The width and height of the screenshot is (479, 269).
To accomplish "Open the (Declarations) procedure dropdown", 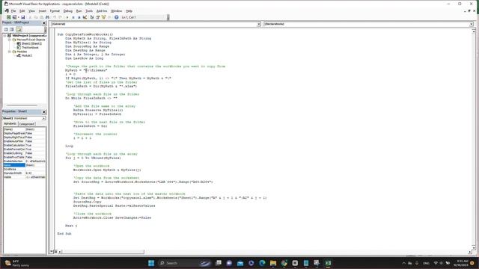I will pyautogui.click(x=471, y=24).
